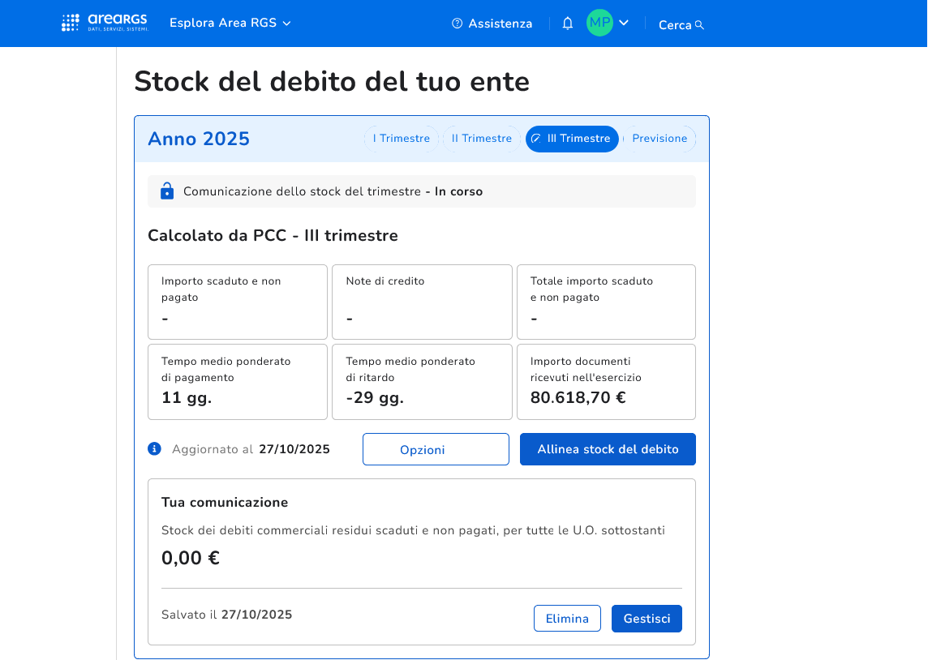Image resolution: width=928 pixels, height=660 pixels.
Task: Select the Importo documenti ricevuti nell'esercizio card
Action: pos(606,382)
